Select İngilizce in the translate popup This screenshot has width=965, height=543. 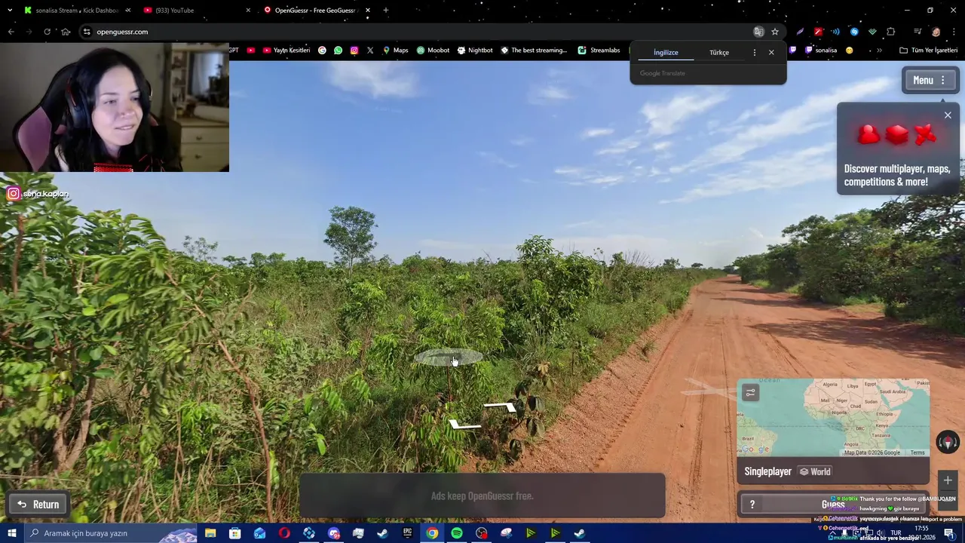tap(666, 53)
